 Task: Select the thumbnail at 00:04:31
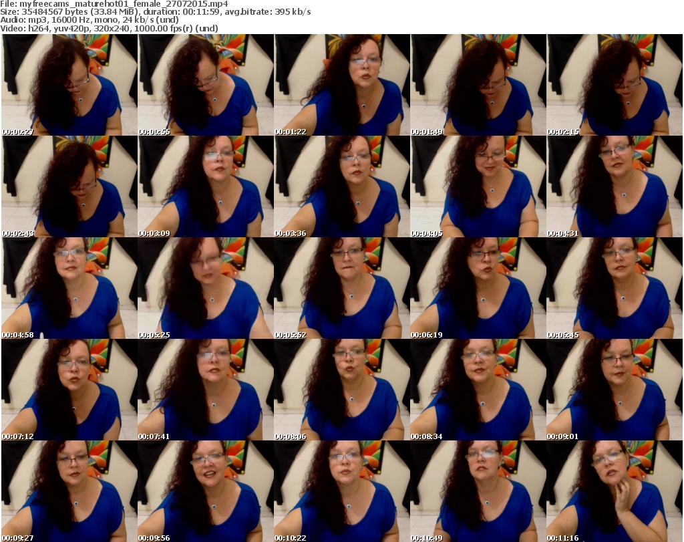tap(615, 186)
